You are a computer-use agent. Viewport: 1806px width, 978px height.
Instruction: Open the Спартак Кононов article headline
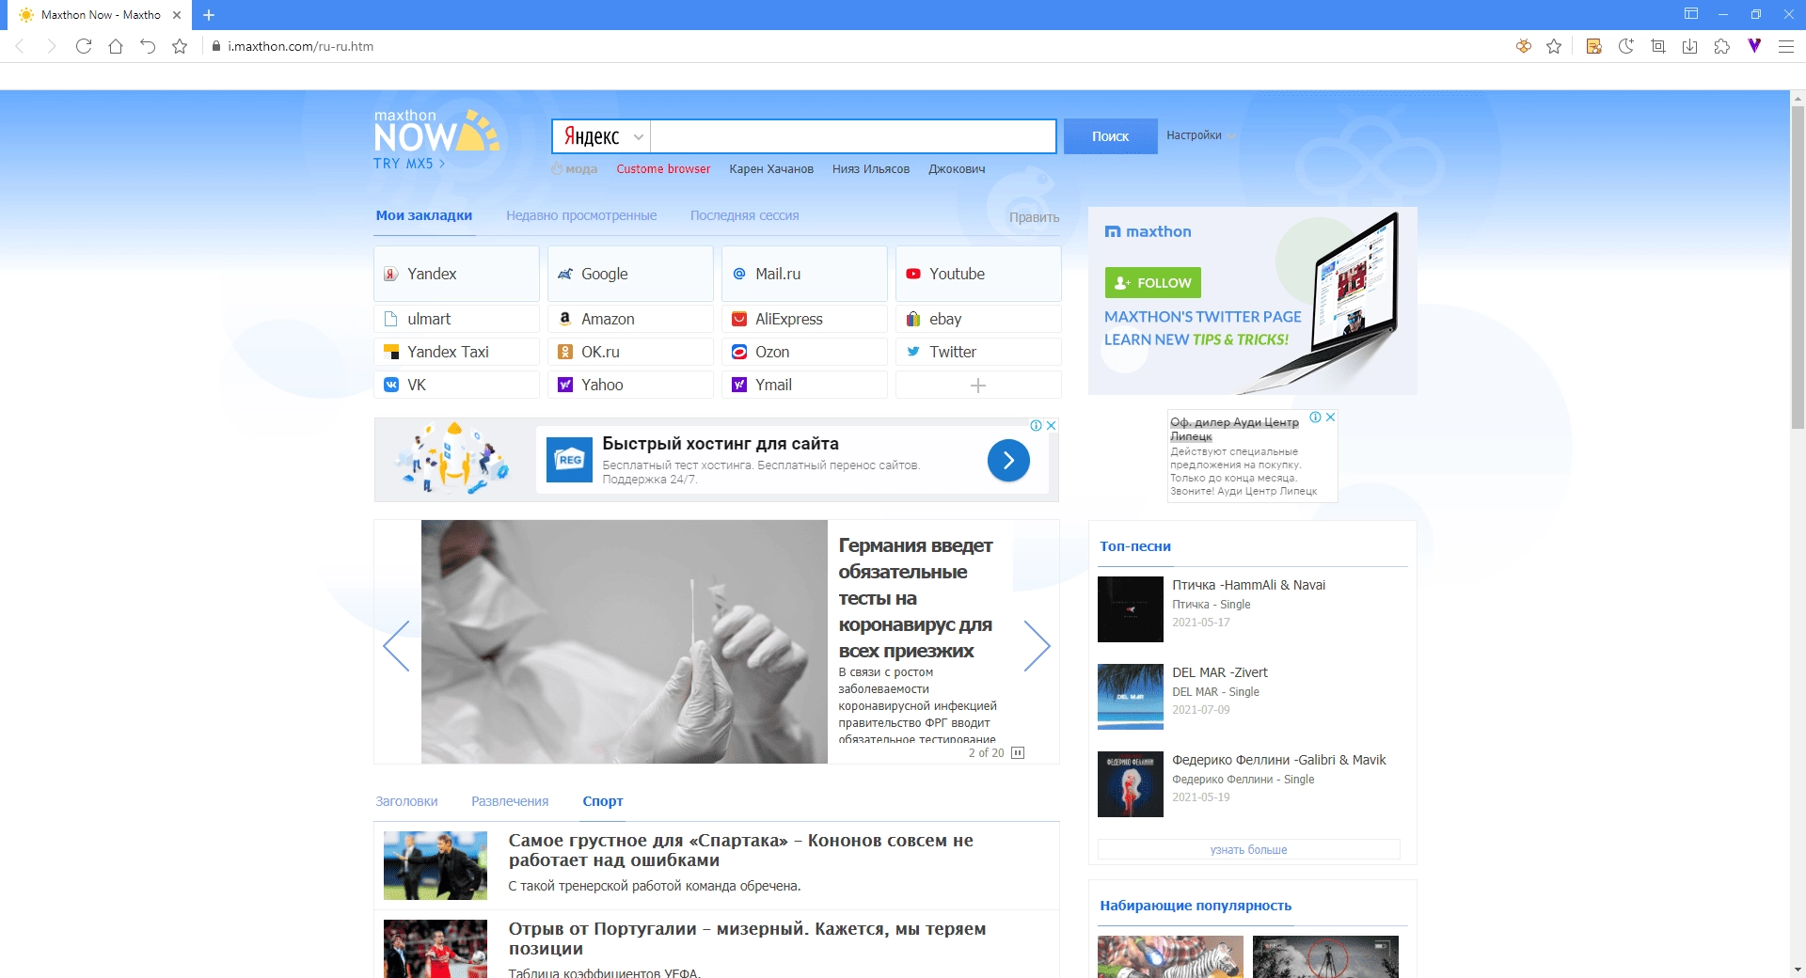click(x=741, y=850)
